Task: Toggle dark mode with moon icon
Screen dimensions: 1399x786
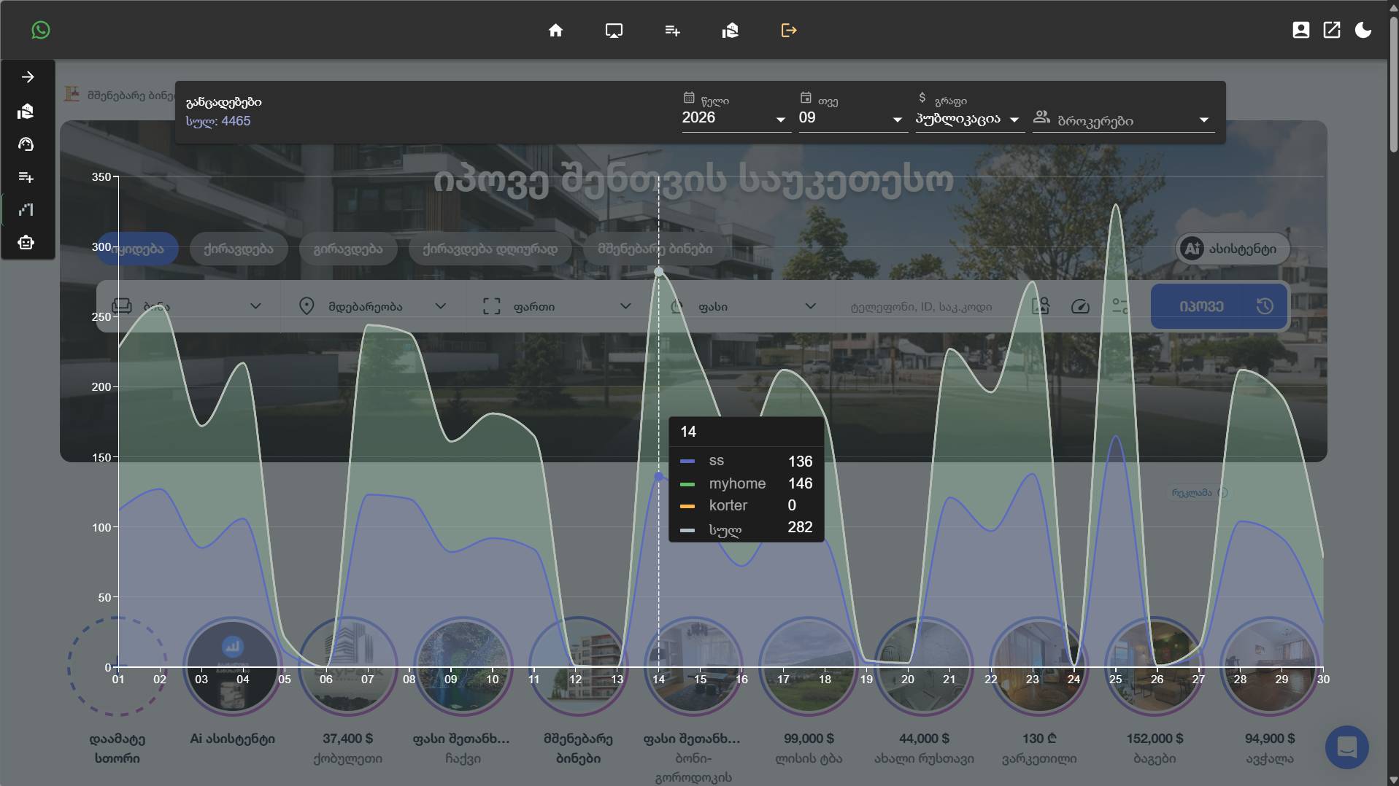Action: [x=1363, y=30]
